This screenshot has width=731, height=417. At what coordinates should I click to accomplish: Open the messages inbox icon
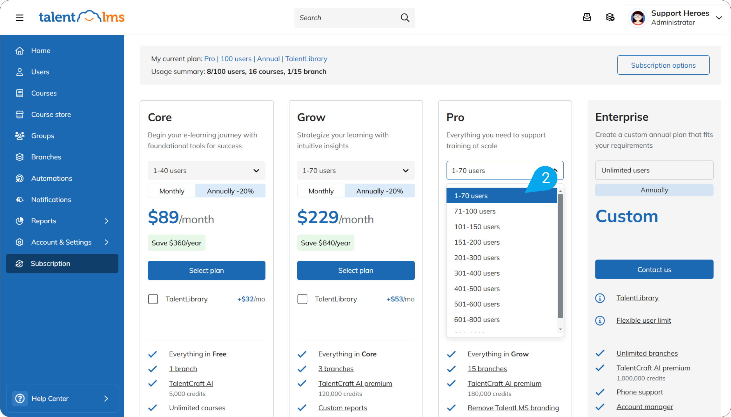coord(587,17)
